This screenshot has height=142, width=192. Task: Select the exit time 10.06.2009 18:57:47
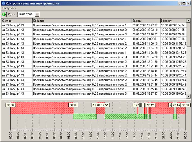tap(145, 94)
